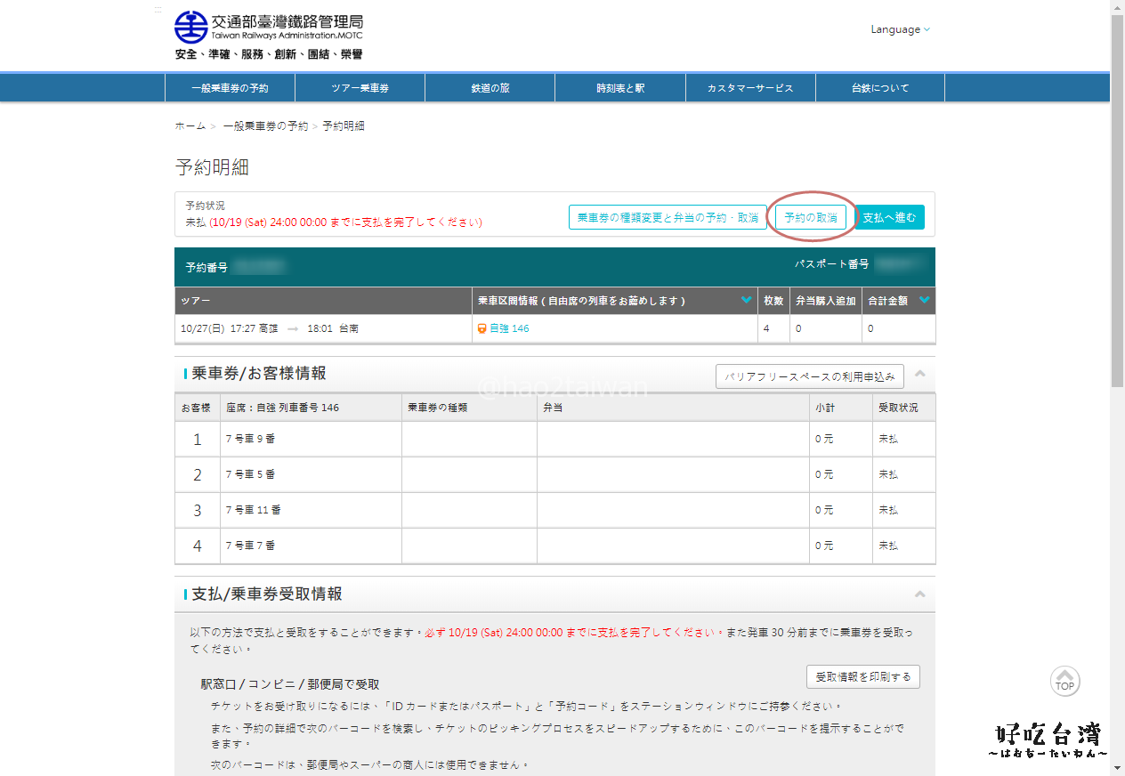Collapse the 乗車券/お客様情報 section
The image size is (1125, 776).
[919, 374]
